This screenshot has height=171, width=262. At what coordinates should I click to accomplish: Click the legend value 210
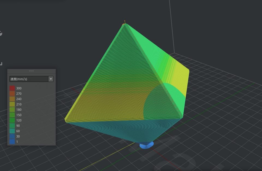pyautogui.click(x=19, y=104)
